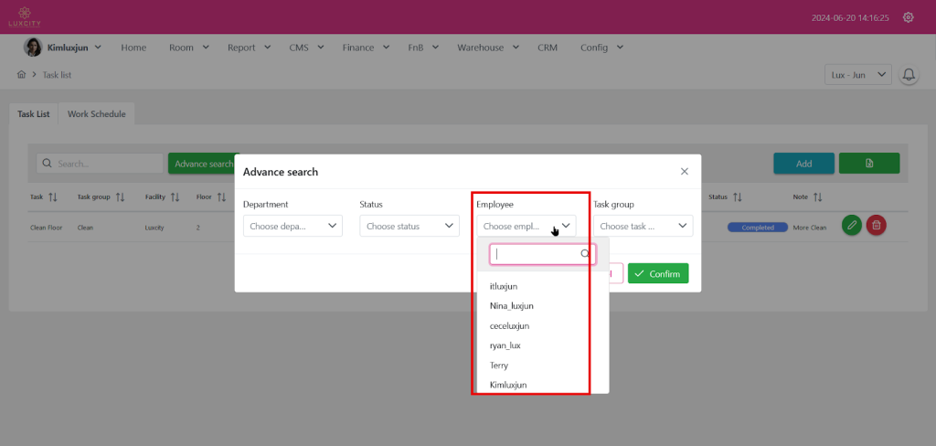
Task: Click the settings gear icon
Action: 908,17
